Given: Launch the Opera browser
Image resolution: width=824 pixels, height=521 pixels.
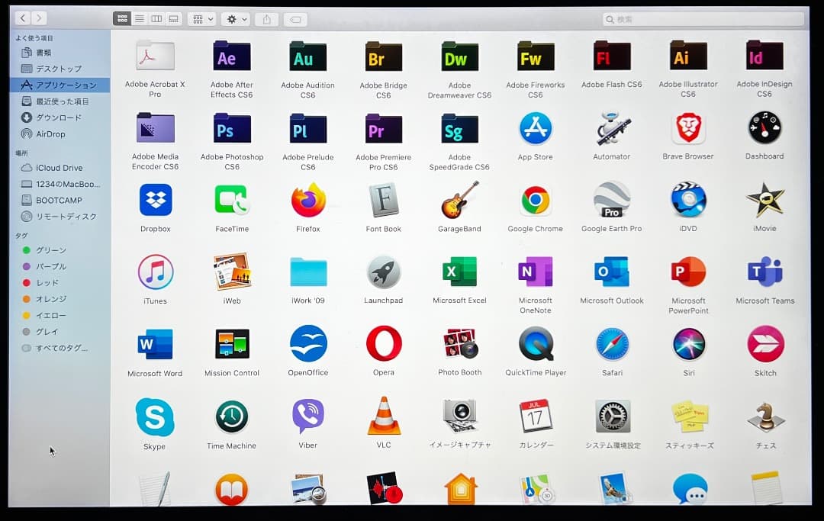Looking at the screenshot, I should coord(384,344).
